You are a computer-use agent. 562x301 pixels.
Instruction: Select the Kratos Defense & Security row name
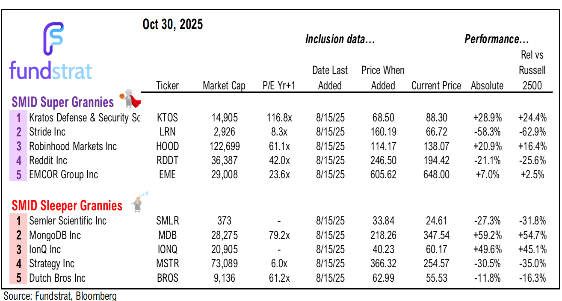point(84,118)
